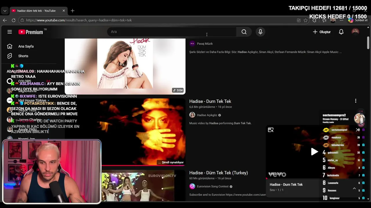Click the 3:04 duration badge
This screenshot has width=371, height=208.
coord(178,90)
